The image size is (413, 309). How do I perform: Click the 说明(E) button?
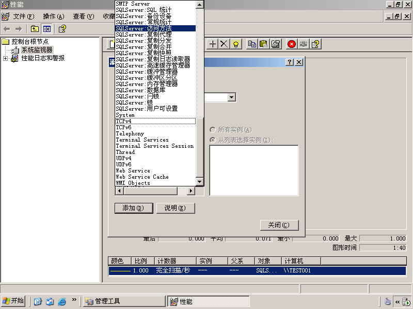point(176,208)
